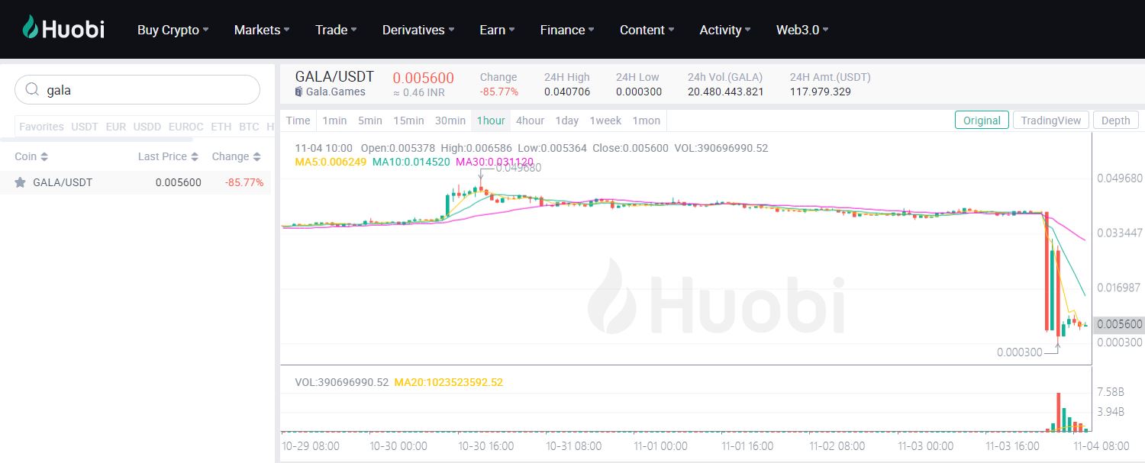Click the MA20:1023523592.52 volume label
1145x463 pixels.
point(449,381)
